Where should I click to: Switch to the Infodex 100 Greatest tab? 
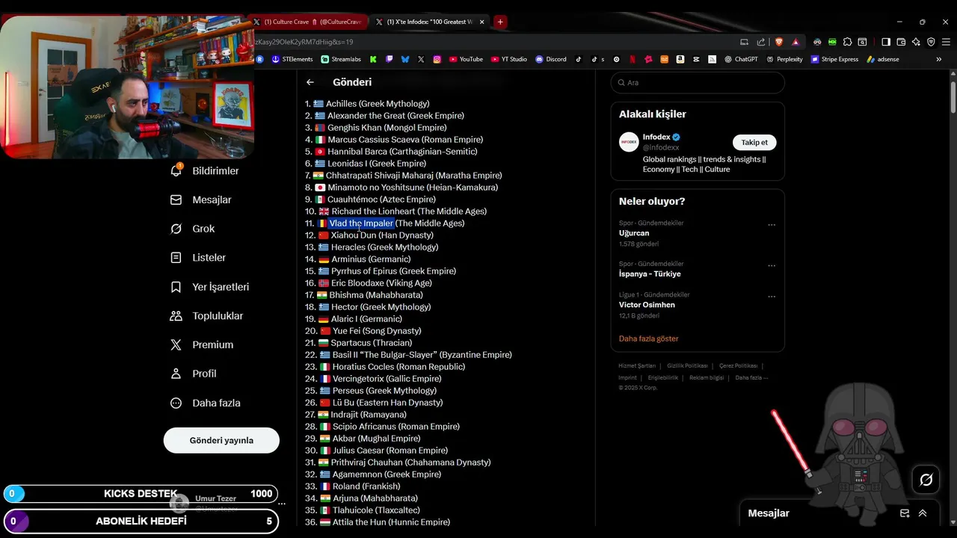430,22
